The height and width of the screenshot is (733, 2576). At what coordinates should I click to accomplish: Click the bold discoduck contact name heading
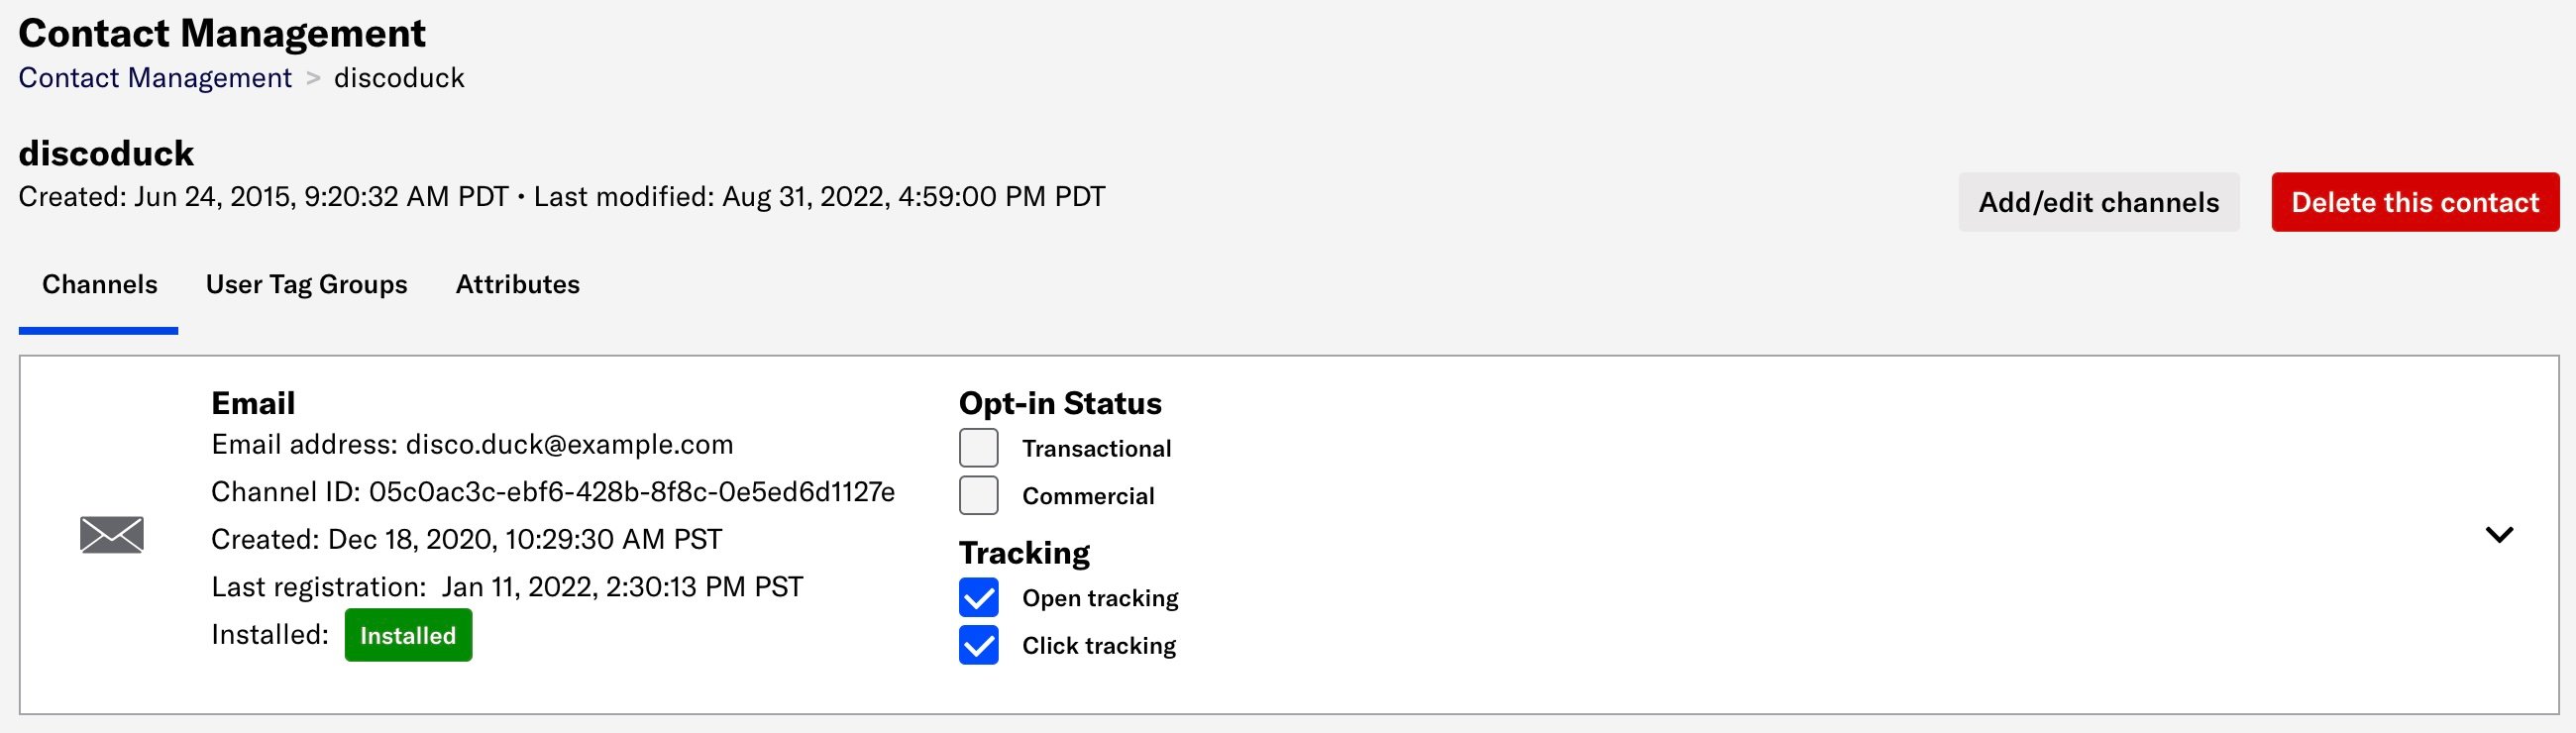(x=106, y=154)
